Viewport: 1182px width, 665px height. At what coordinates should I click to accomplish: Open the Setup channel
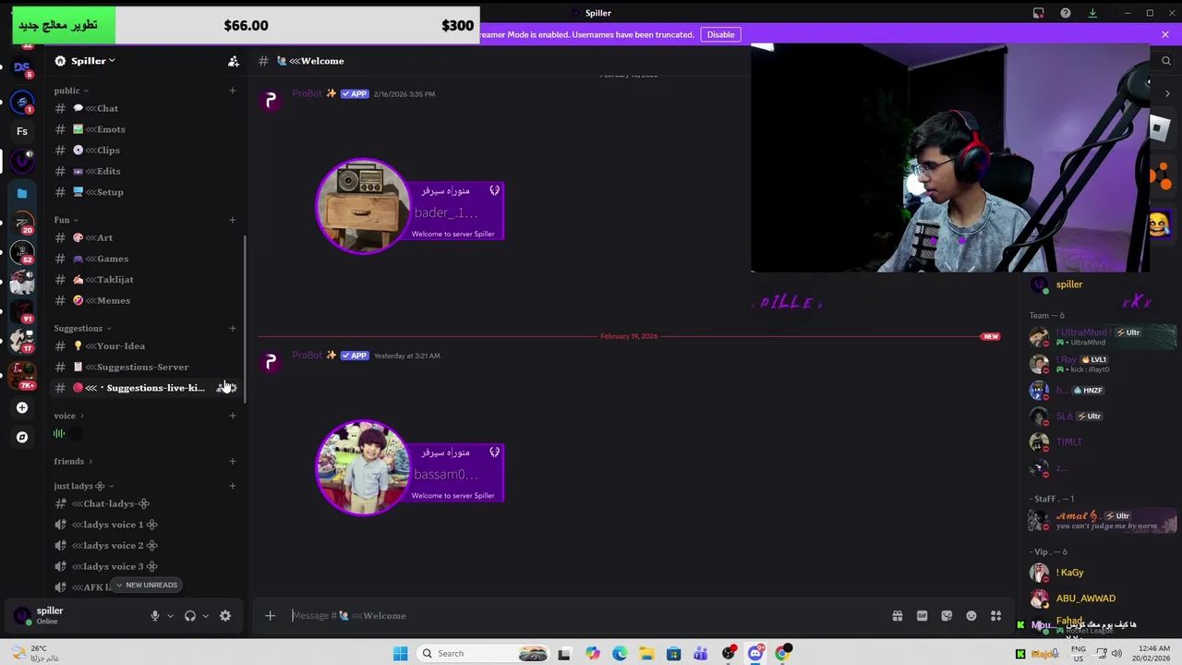146,192
